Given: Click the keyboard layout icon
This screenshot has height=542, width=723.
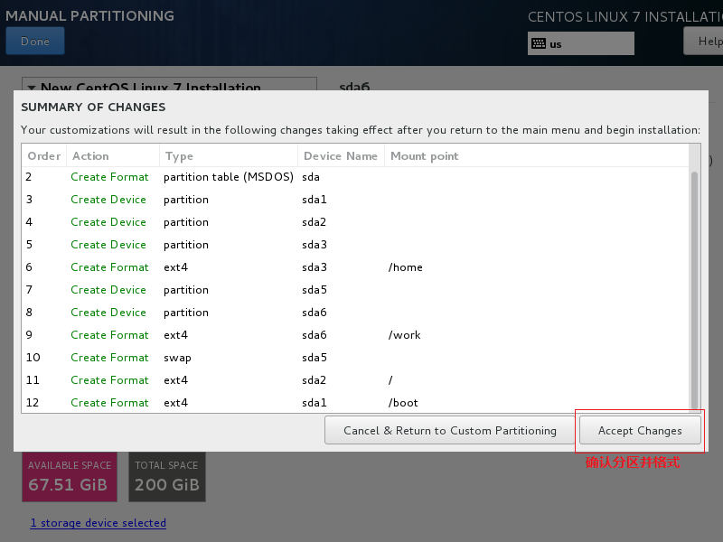Looking at the screenshot, I should tap(538, 43).
